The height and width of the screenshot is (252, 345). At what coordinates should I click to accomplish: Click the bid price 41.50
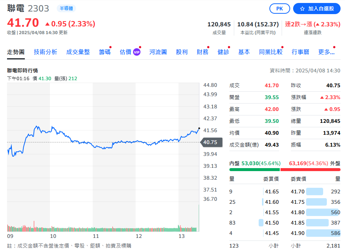tap(272, 223)
